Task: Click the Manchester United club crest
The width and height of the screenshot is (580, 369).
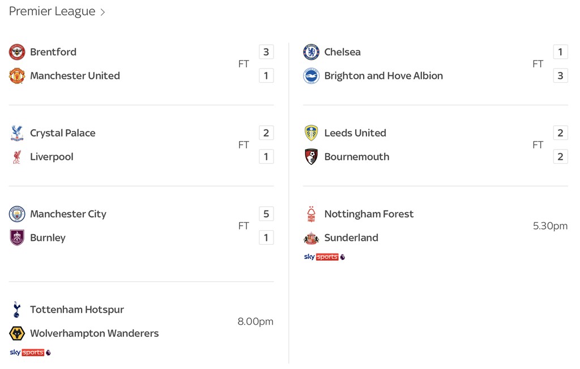Action: [17, 76]
